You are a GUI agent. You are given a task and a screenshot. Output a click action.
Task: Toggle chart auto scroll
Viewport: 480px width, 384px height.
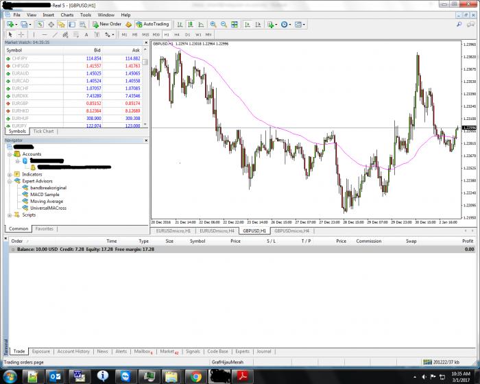tap(247, 25)
